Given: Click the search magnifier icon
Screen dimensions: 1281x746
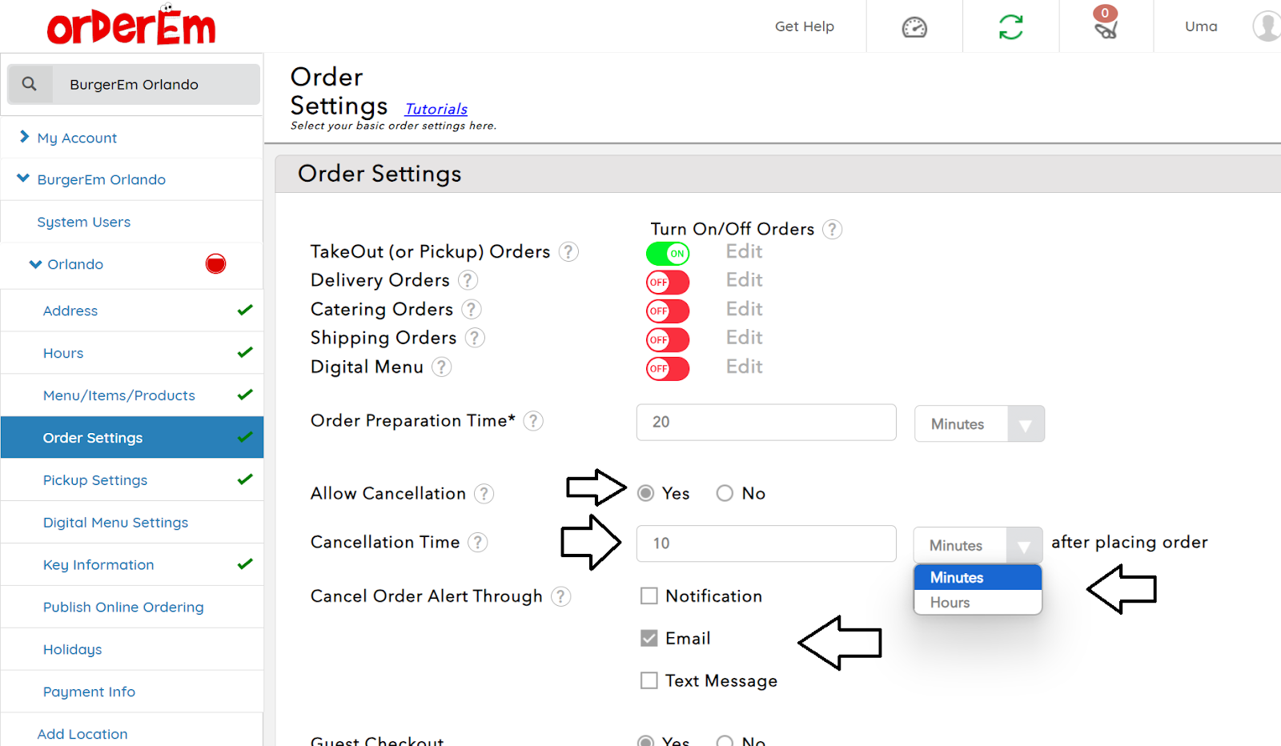Looking at the screenshot, I should click(x=30, y=84).
